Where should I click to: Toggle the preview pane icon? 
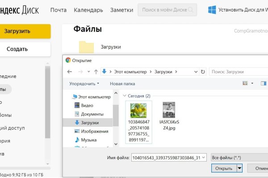(x=264, y=83)
